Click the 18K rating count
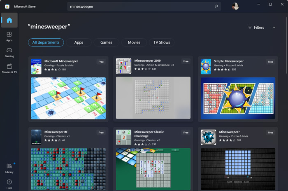Viewport: 288px width, 191px height. click(64, 70)
